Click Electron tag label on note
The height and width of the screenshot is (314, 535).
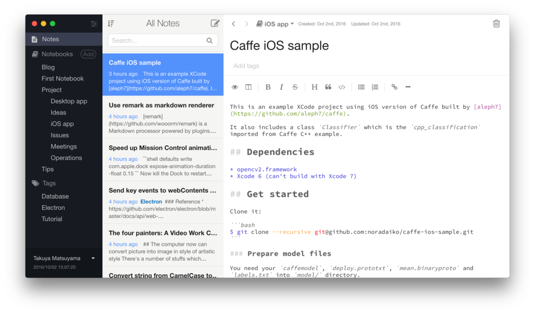click(151, 202)
